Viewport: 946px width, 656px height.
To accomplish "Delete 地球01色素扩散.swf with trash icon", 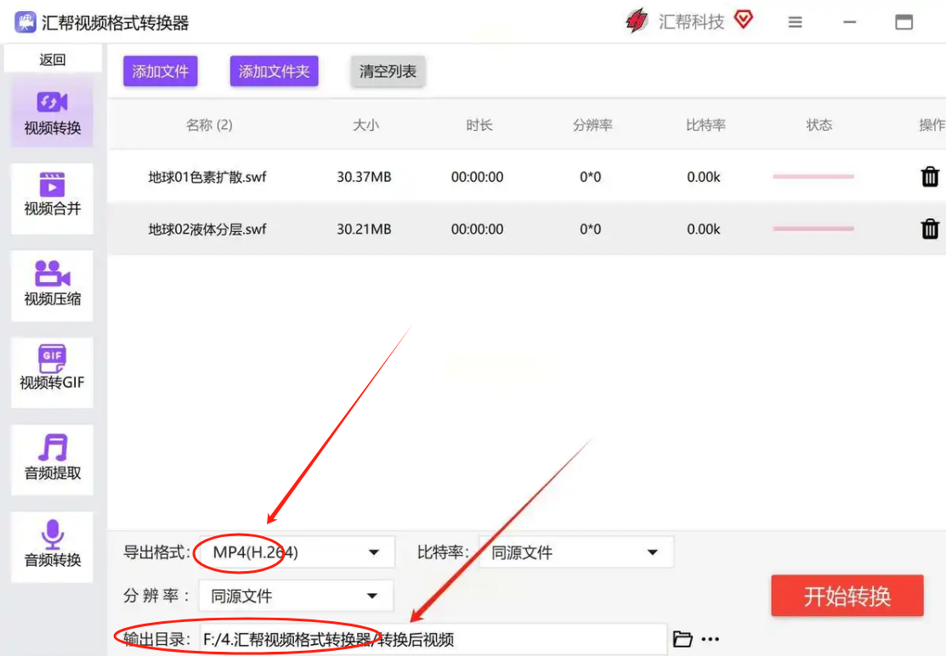I will 930,177.
